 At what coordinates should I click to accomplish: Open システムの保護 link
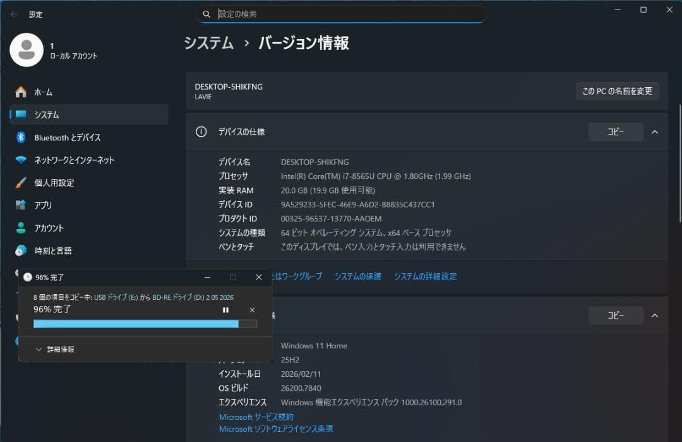pyautogui.click(x=357, y=276)
